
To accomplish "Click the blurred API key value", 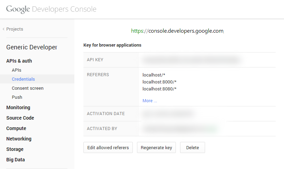I will (x=192, y=60).
